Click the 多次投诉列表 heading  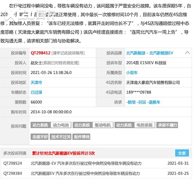pos(15,153)
